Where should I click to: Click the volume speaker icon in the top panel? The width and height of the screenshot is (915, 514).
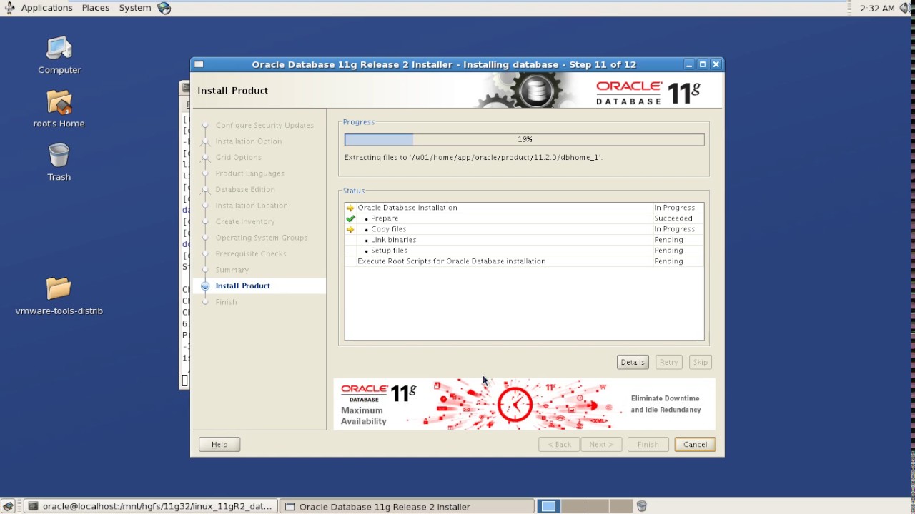(x=906, y=8)
